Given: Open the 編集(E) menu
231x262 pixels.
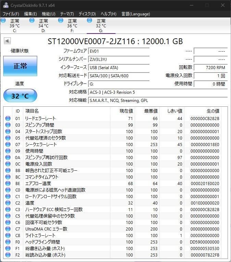Looking at the screenshot, I should pos(31,14).
